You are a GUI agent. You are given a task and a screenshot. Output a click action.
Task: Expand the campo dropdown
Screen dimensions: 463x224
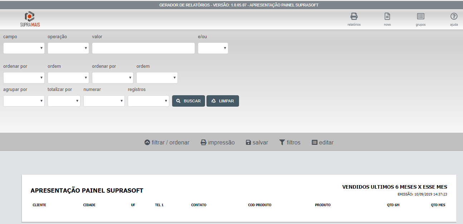[x=24, y=48]
